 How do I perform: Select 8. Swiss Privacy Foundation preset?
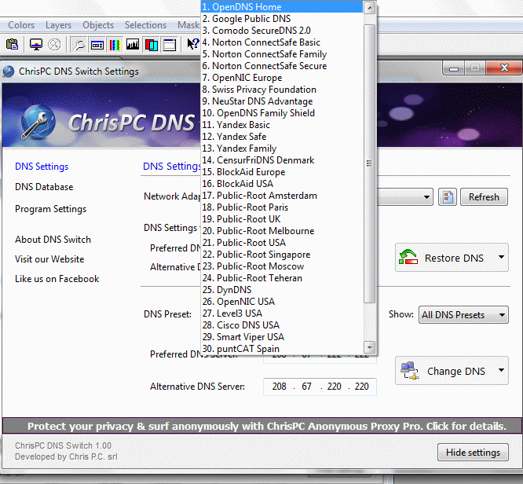coord(282,90)
